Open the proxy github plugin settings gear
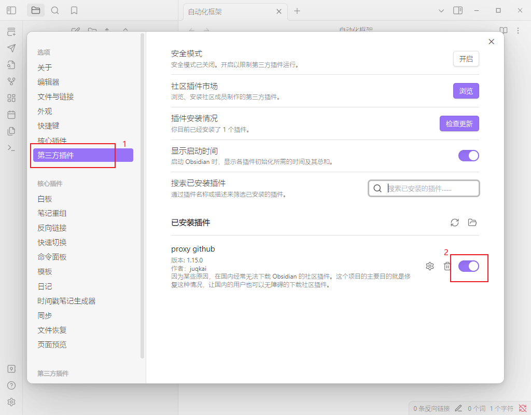 (x=430, y=266)
